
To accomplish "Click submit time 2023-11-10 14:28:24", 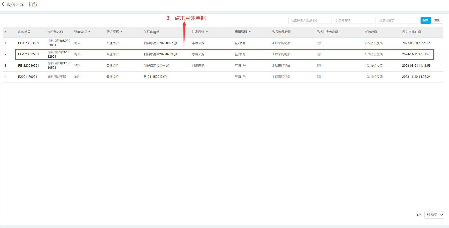I will 416,77.
